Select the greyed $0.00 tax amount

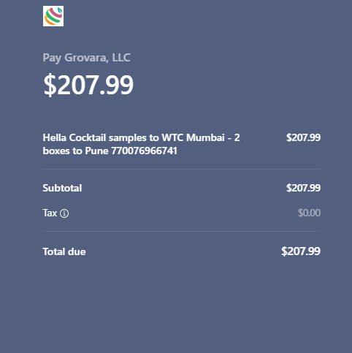click(x=309, y=213)
